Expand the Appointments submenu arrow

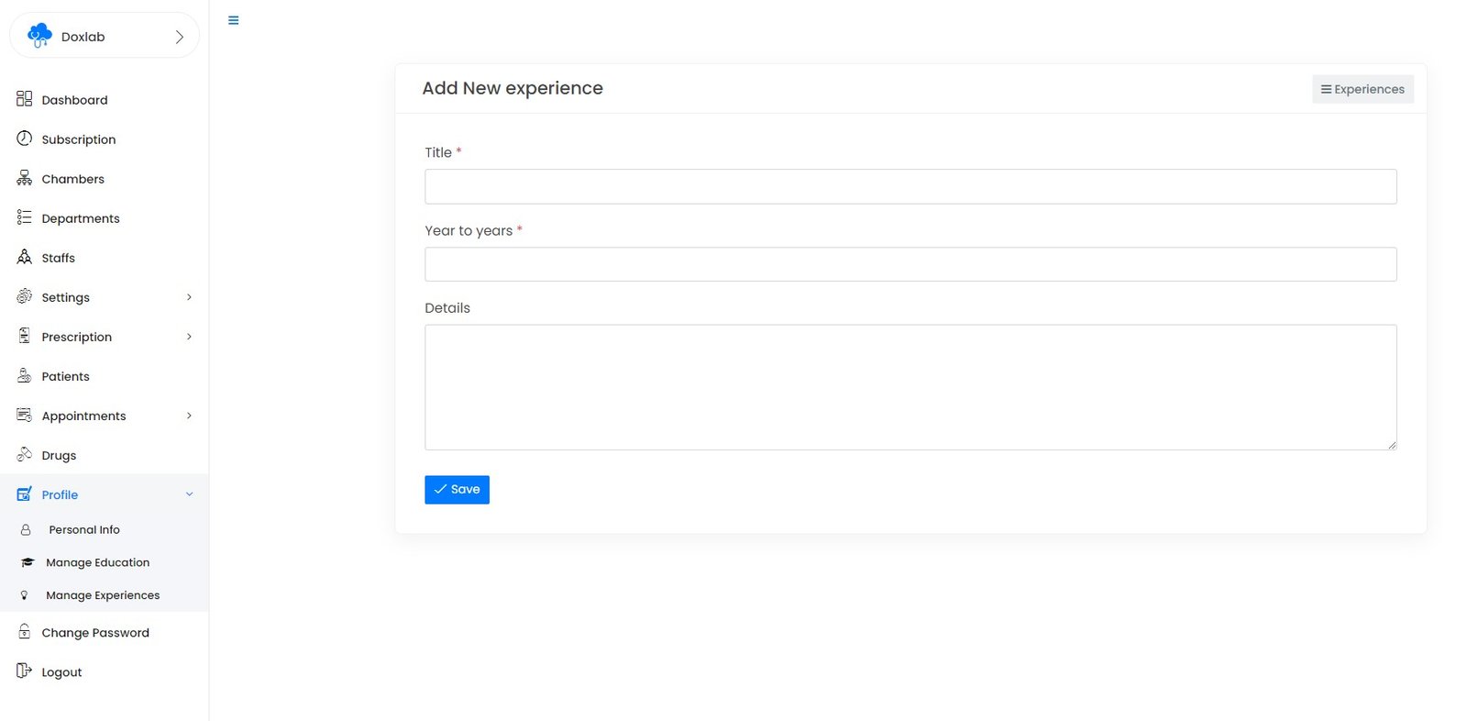(x=189, y=416)
